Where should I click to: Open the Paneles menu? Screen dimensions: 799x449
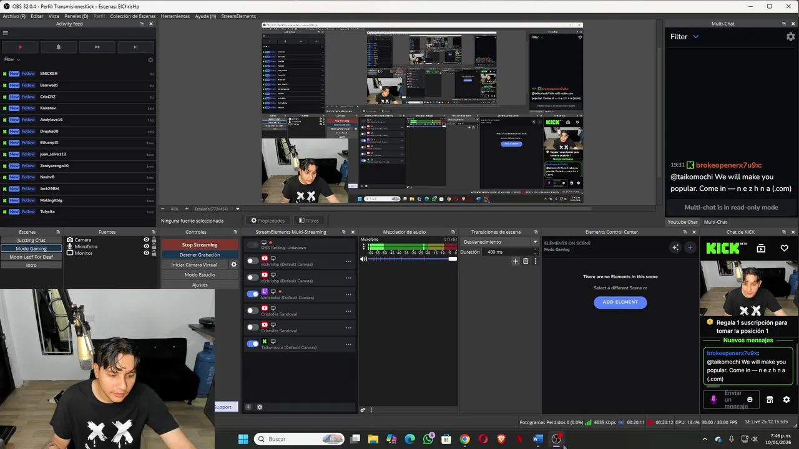pos(76,16)
